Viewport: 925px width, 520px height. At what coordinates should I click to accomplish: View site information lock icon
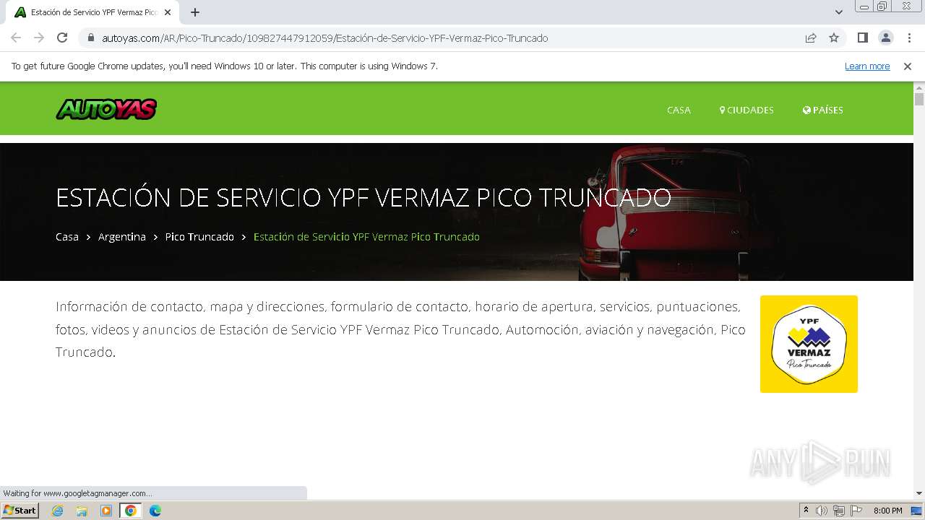coord(91,38)
